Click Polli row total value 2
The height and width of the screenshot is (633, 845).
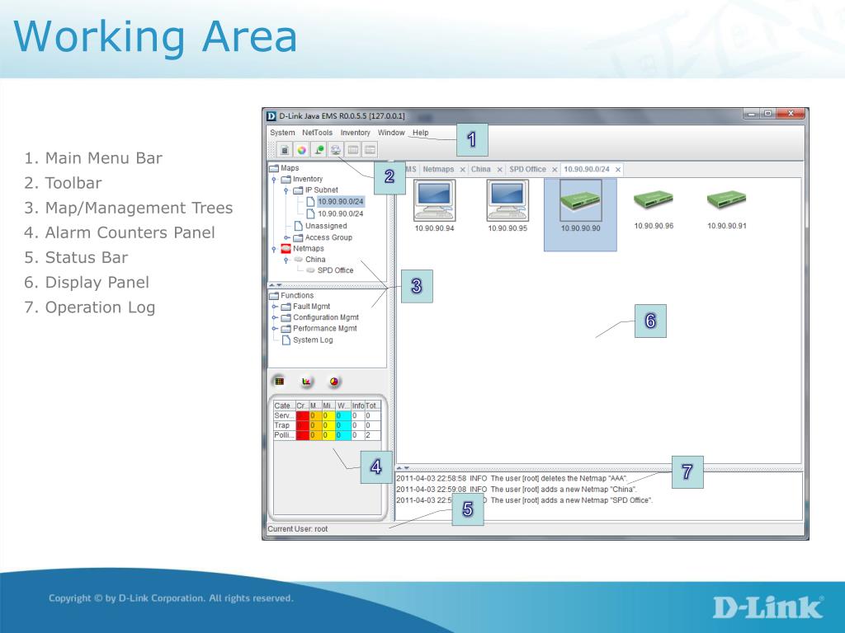click(x=373, y=435)
